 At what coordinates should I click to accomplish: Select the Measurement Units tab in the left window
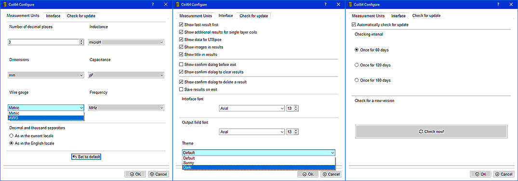click(x=23, y=15)
